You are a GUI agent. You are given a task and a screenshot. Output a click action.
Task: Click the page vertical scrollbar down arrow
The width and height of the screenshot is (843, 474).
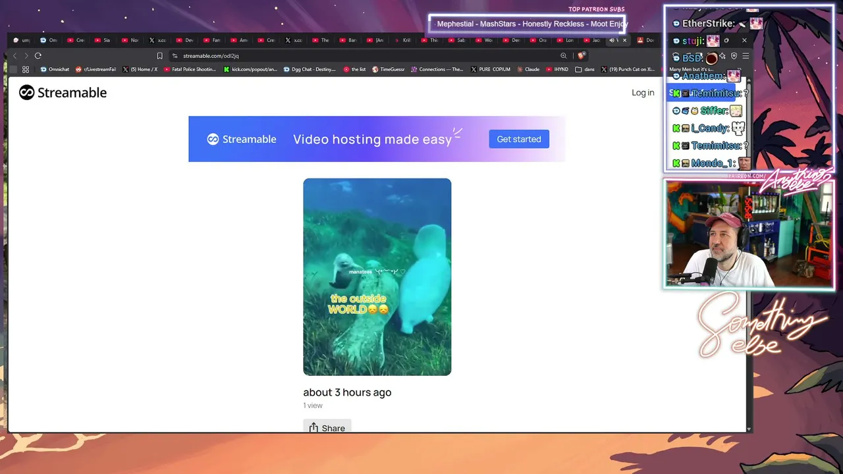[749, 429]
